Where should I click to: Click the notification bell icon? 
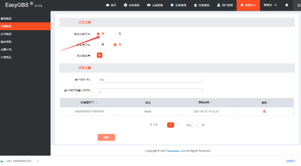click(x=287, y=5)
